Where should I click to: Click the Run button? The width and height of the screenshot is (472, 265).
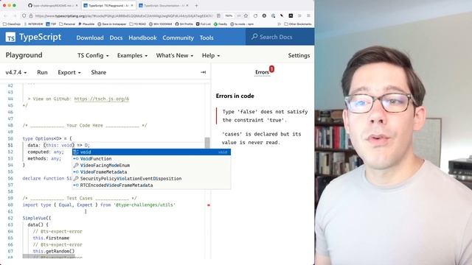tap(42, 72)
